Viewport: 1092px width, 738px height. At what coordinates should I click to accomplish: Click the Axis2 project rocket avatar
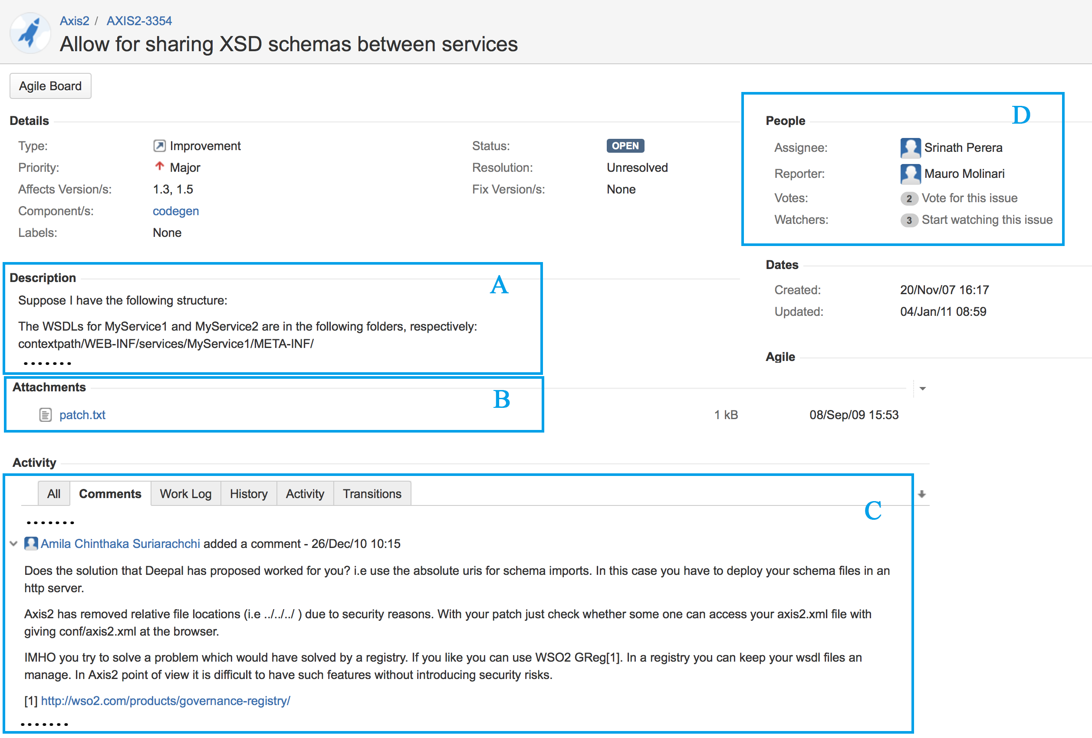coord(30,33)
